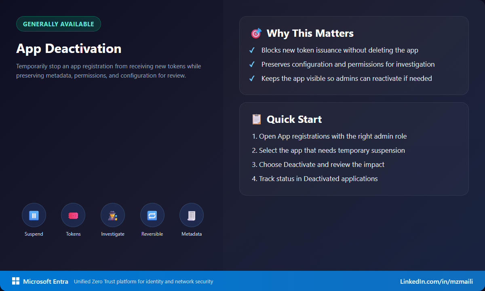Click the Suspend pause icon
The image size is (485, 291).
coord(34,215)
